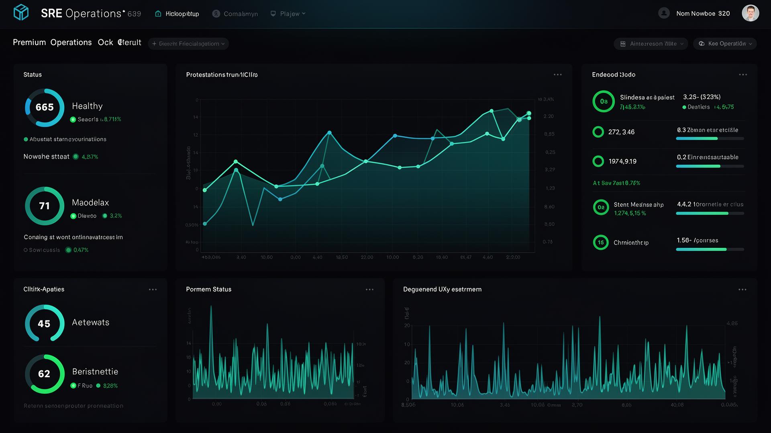
Task: Click the 4.4.2 Iorornetle progress bar
Action: tap(710, 213)
